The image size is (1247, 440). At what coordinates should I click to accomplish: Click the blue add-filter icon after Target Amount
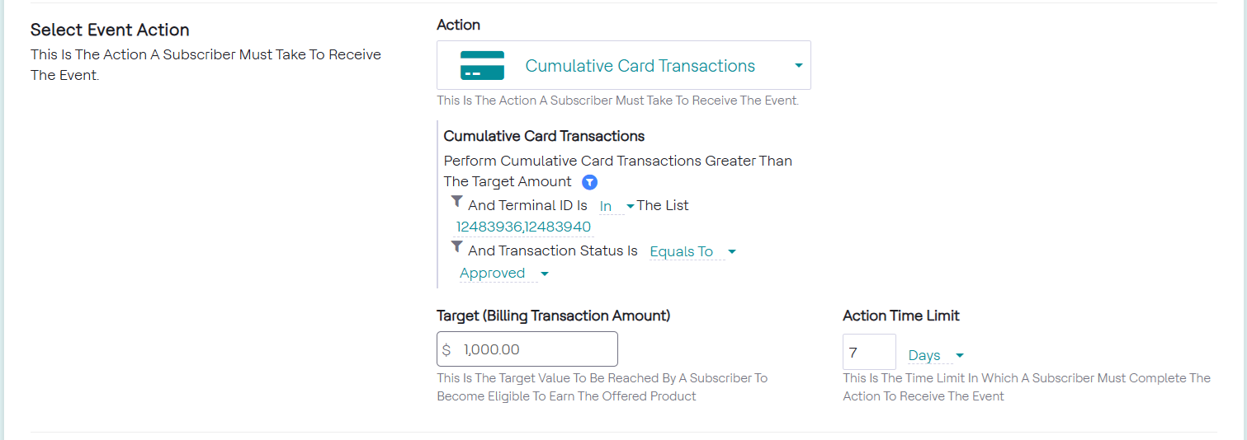pos(589,182)
